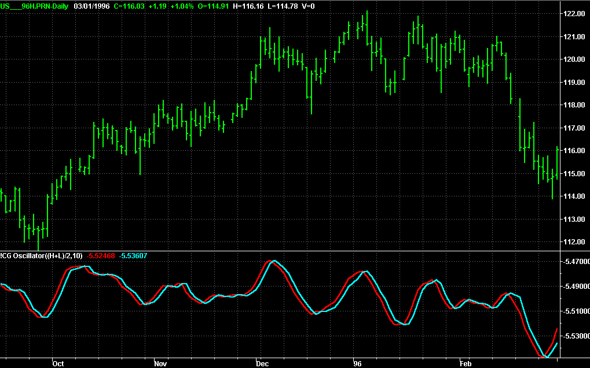590x368 pixels.
Task: Click the +1.04% percent change value
Action: (182, 6)
